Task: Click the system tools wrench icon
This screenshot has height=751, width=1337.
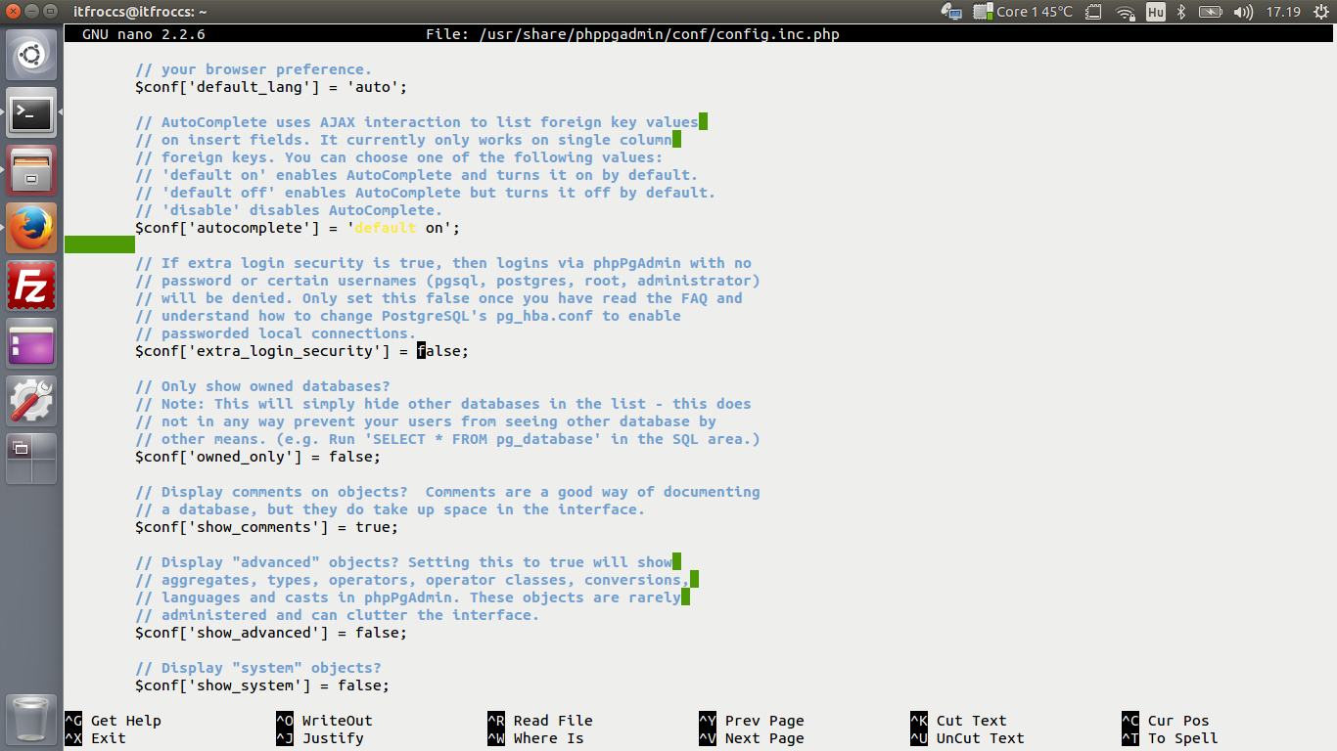Action: coord(30,399)
